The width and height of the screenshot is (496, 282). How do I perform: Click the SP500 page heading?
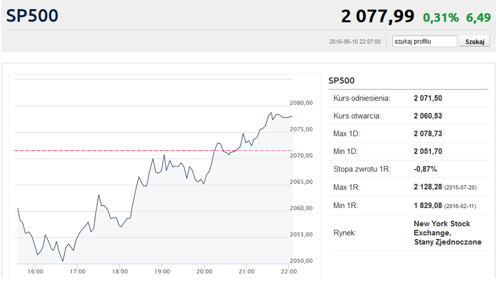click(x=32, y=16)
